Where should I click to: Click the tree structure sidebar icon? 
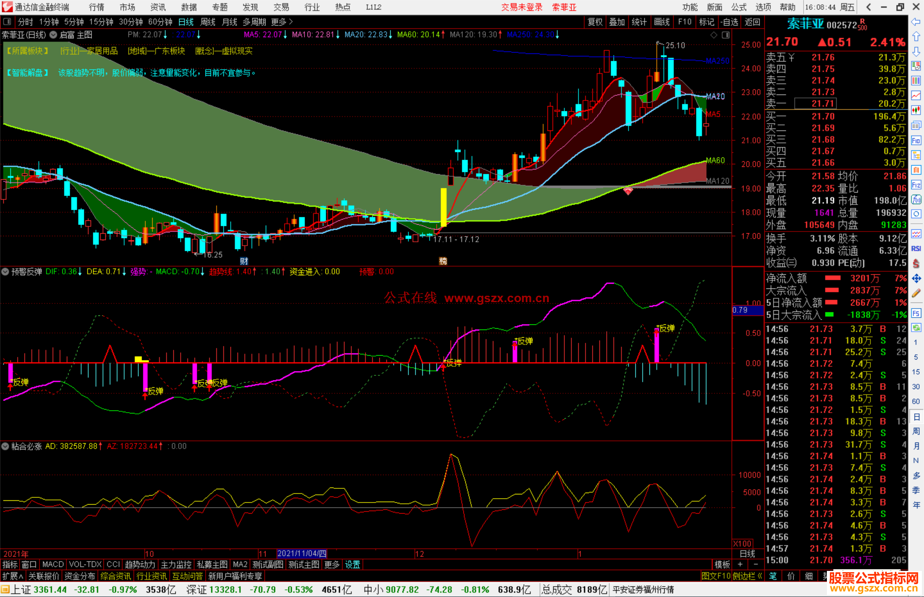tap(916, 155)
